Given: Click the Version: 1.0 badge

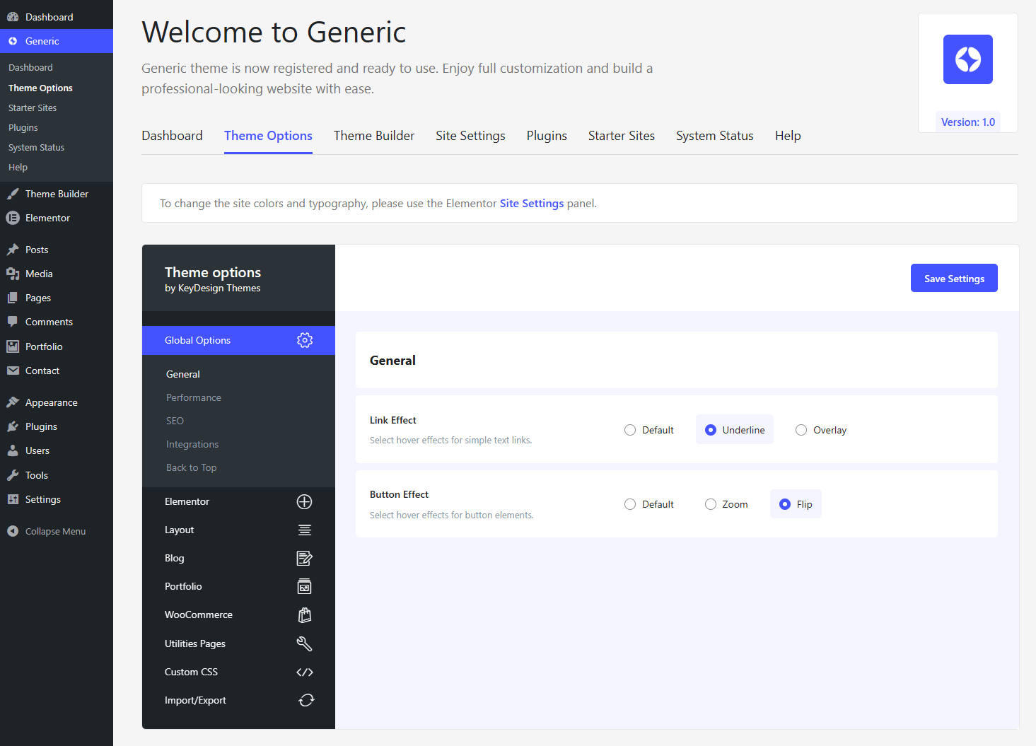Looking at the screenshot, I should [x=968, y=122].
